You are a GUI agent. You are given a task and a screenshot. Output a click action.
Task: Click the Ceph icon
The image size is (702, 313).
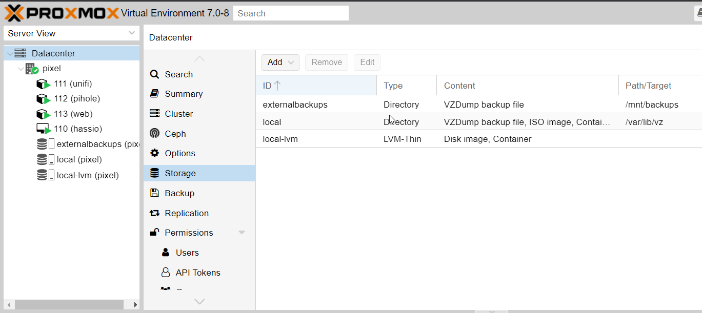154,133
